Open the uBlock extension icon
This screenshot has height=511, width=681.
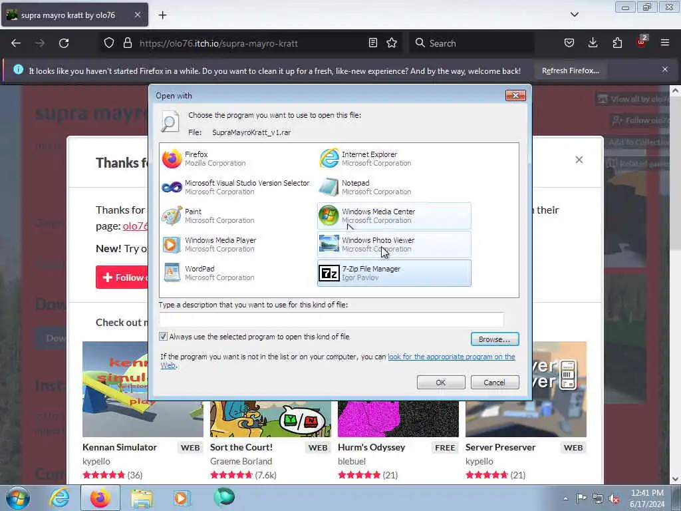click(x=642, y=42)
